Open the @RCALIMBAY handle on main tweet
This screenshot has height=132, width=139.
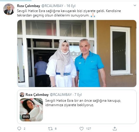[x=52, y=6]
